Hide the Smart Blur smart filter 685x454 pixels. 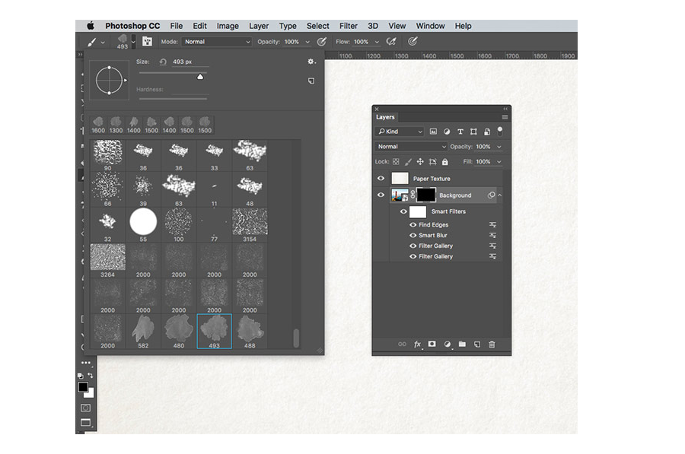(x=413, y=235)
